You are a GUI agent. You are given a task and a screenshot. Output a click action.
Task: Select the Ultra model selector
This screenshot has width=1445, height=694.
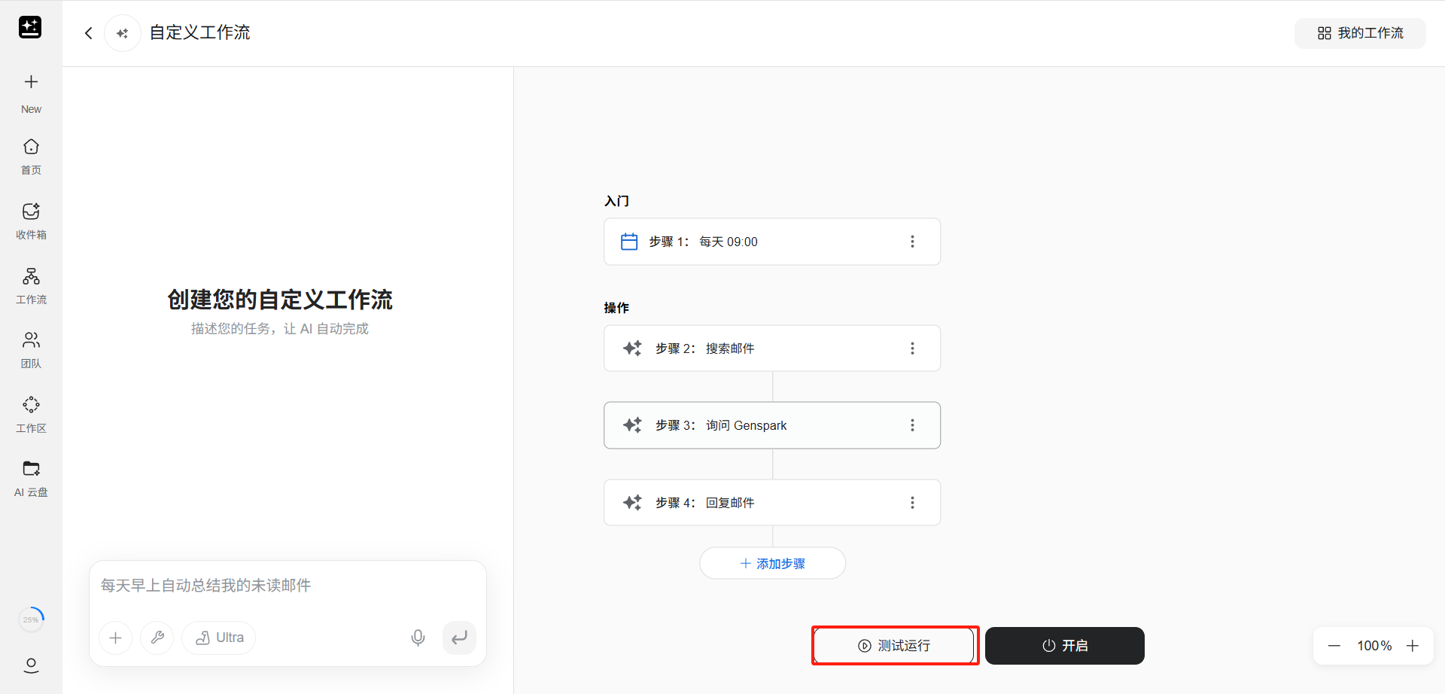219,638
